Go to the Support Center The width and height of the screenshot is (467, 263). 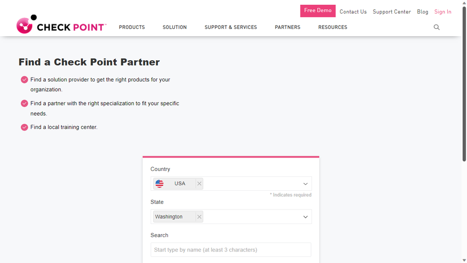(x=391, y=12)
